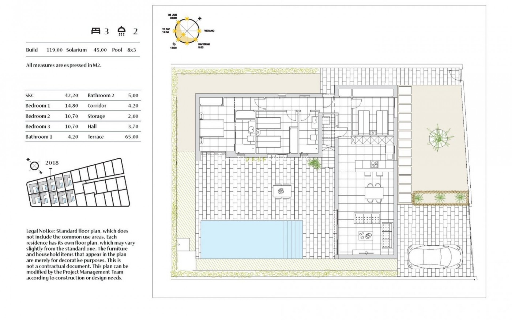Screen dimensions: 512x320
Task: Click the Hall value "3,70"
Action: pos(133,126)
